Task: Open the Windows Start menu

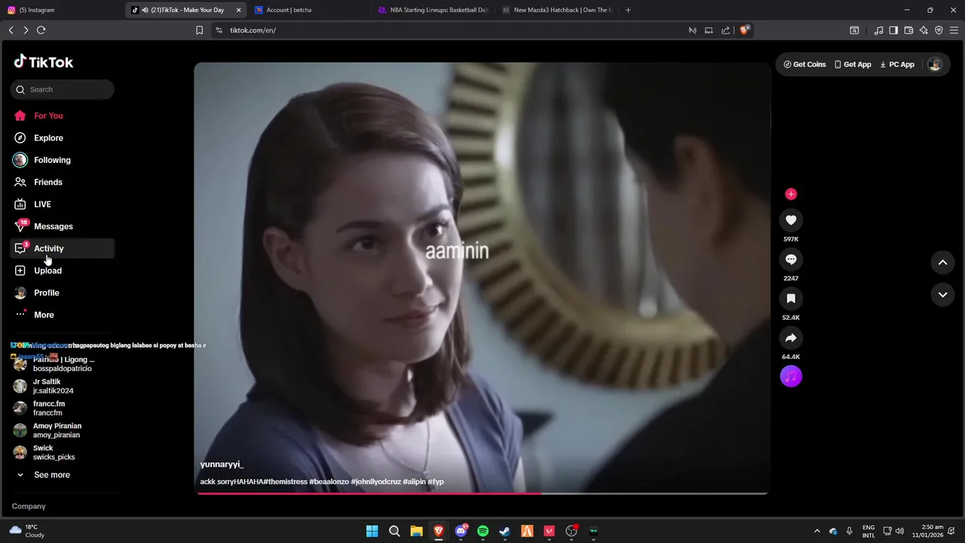Action: point(372,531)
